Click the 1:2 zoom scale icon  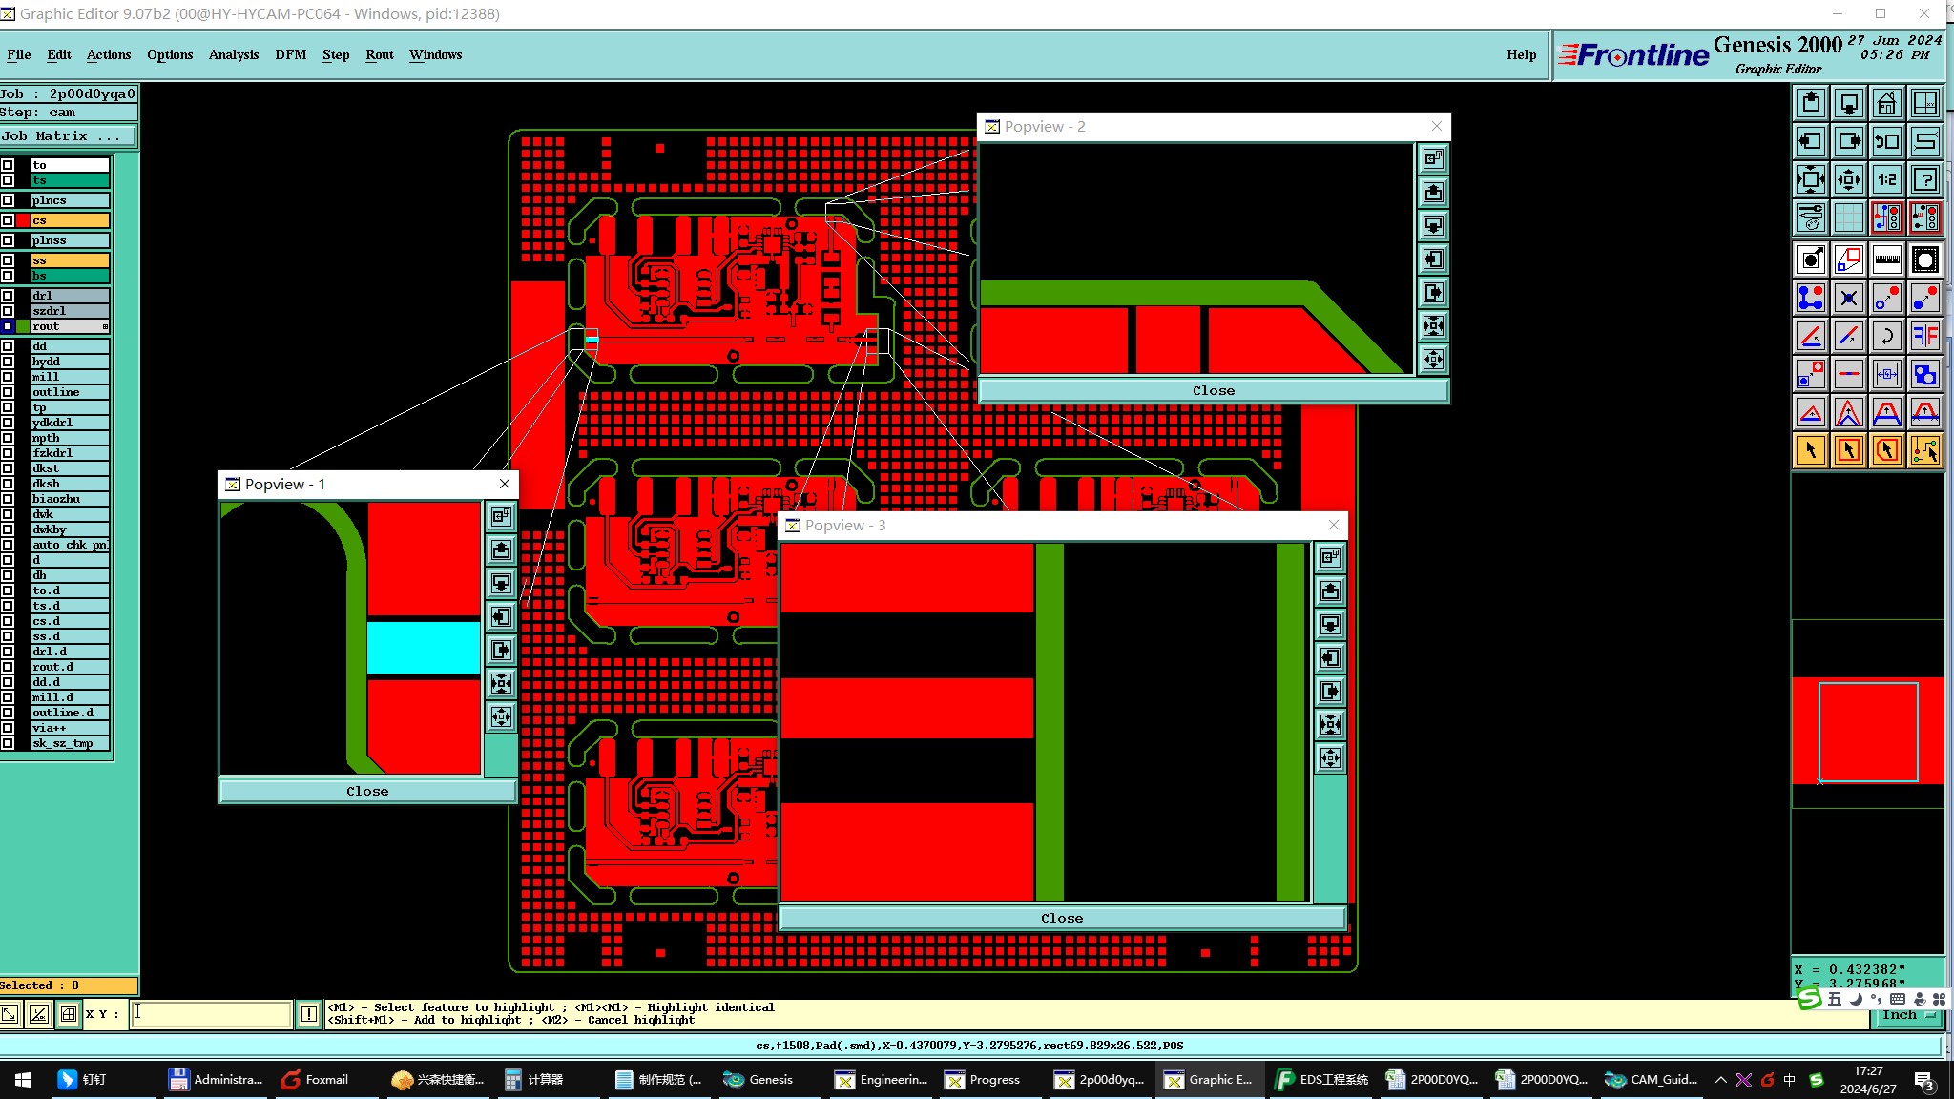[x=1886, y=179]
